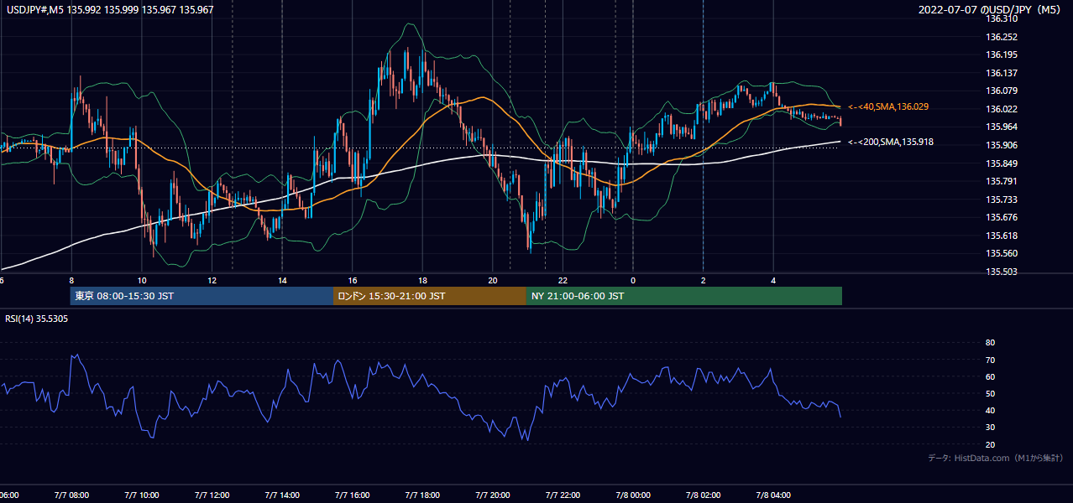
Task: Click price axis label 136.195
Action: [x=1002, y=54]
